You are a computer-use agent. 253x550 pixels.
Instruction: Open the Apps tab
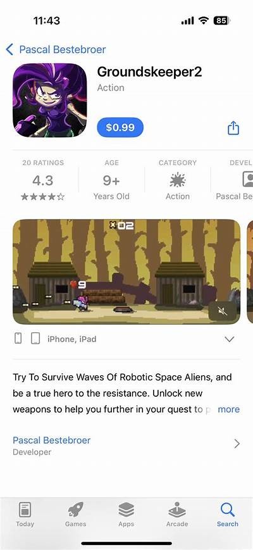[x=126, y=515]
